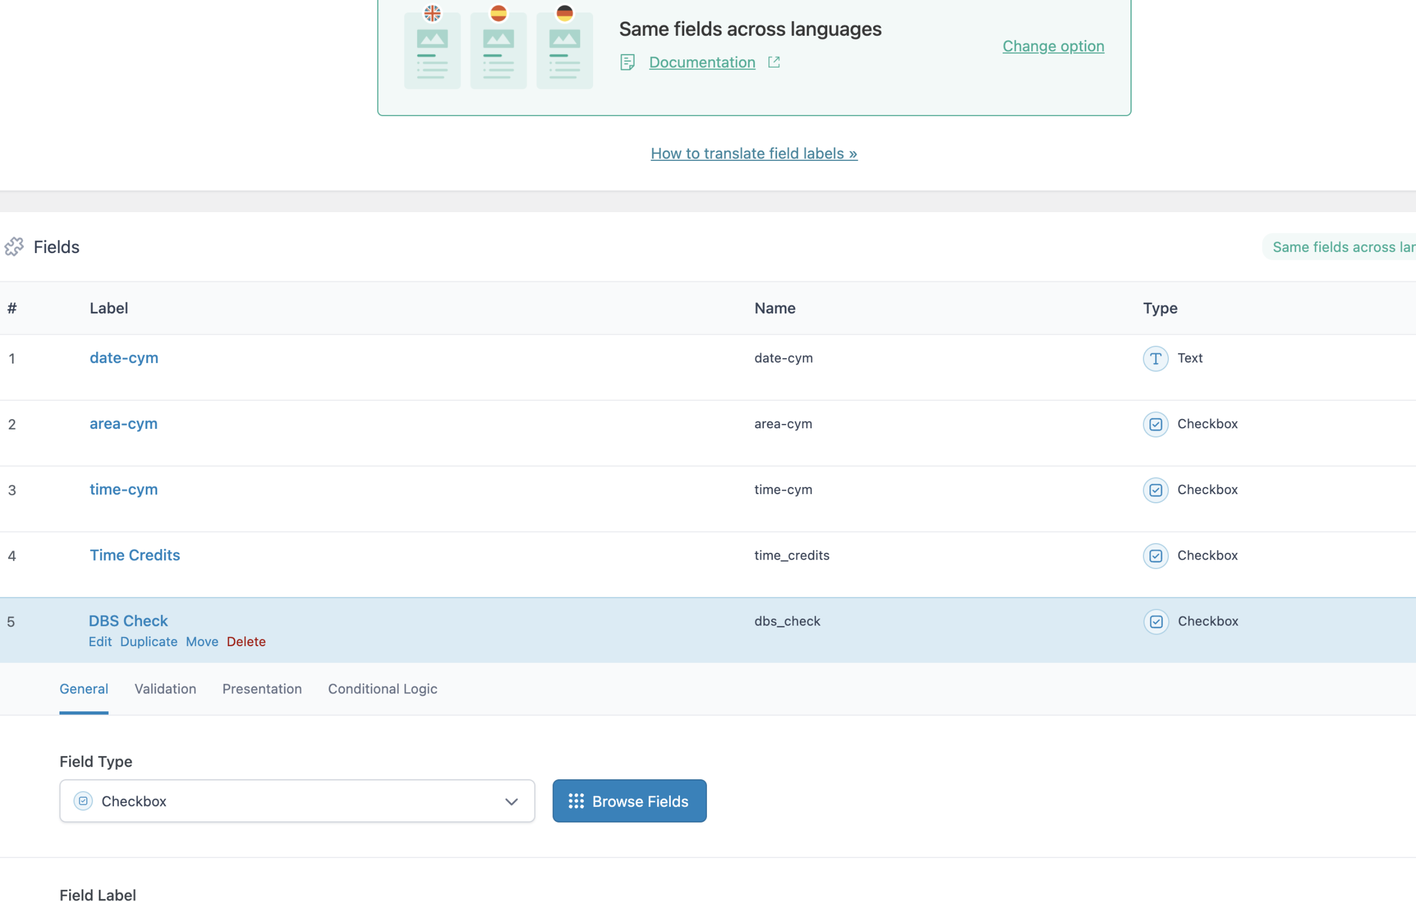Click the Checkbox type icon for area-cym

1155,424
